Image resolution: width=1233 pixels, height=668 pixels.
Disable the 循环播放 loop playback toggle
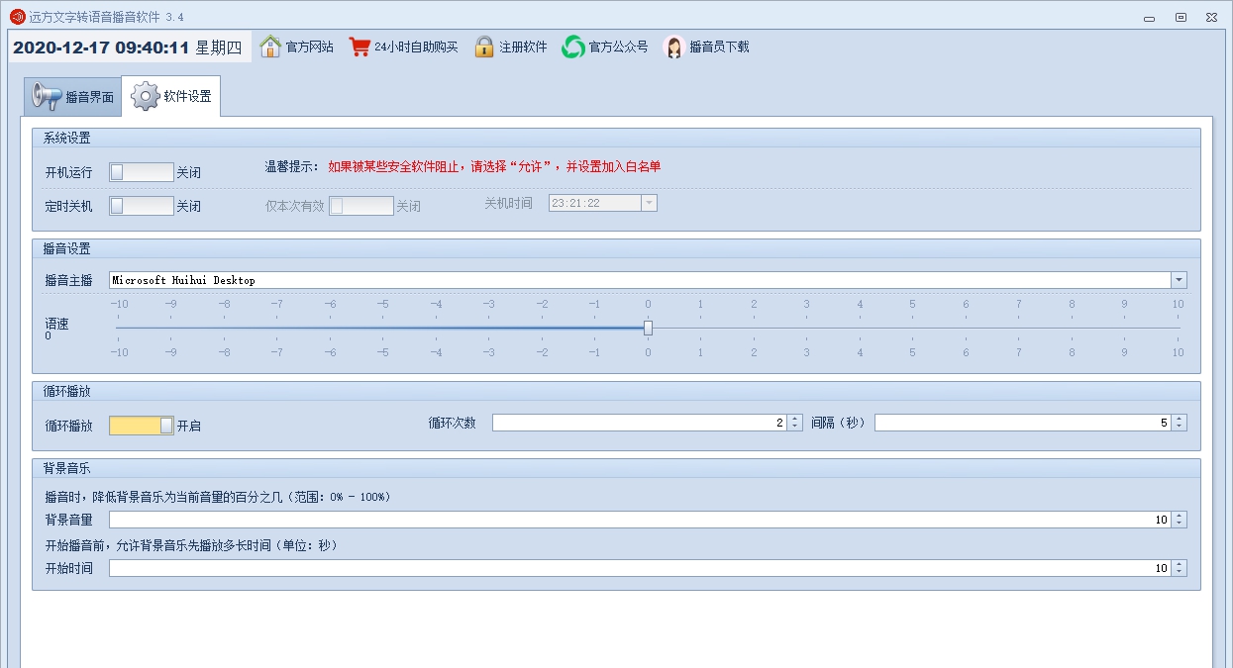142,425
